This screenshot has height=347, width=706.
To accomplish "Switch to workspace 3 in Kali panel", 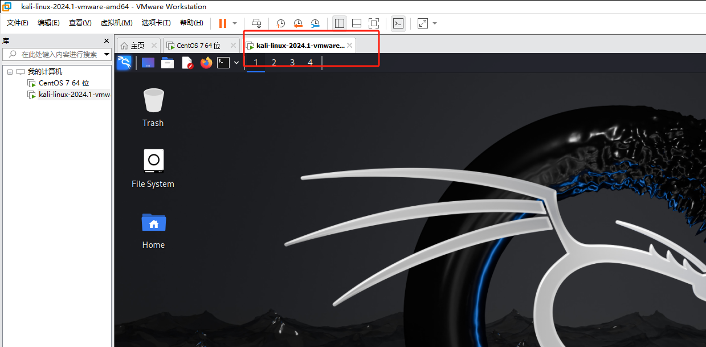I will coord(292,63).
